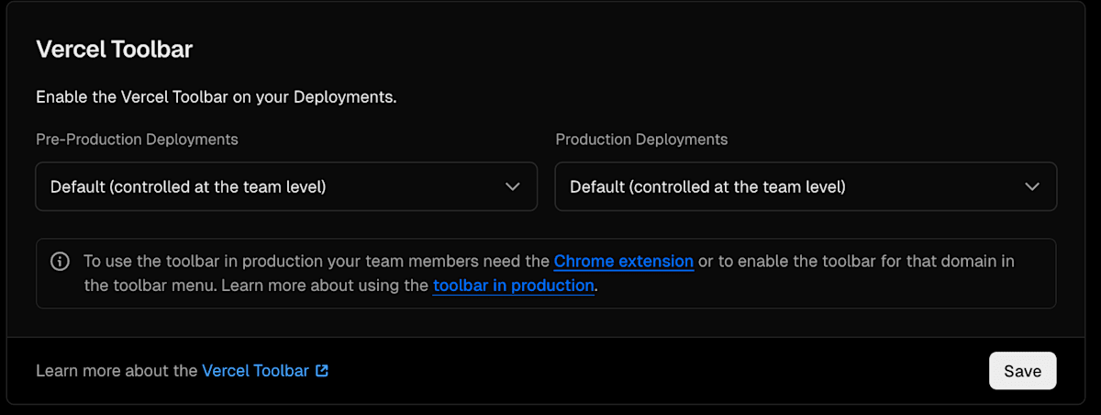Select the Pre-Production 'Default (controlled at the team level)' value
This screenshot has width=1101, height=415.
(188, 186)
